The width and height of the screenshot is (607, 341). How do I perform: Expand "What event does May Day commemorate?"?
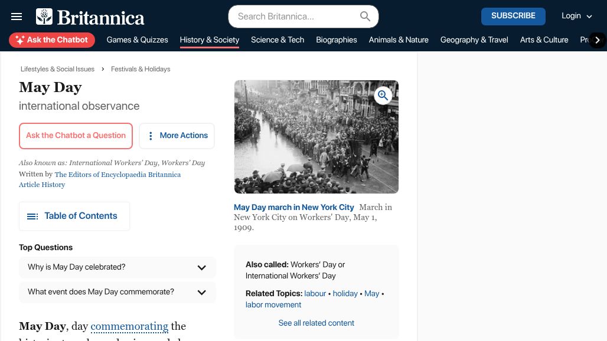coord(201,293)
